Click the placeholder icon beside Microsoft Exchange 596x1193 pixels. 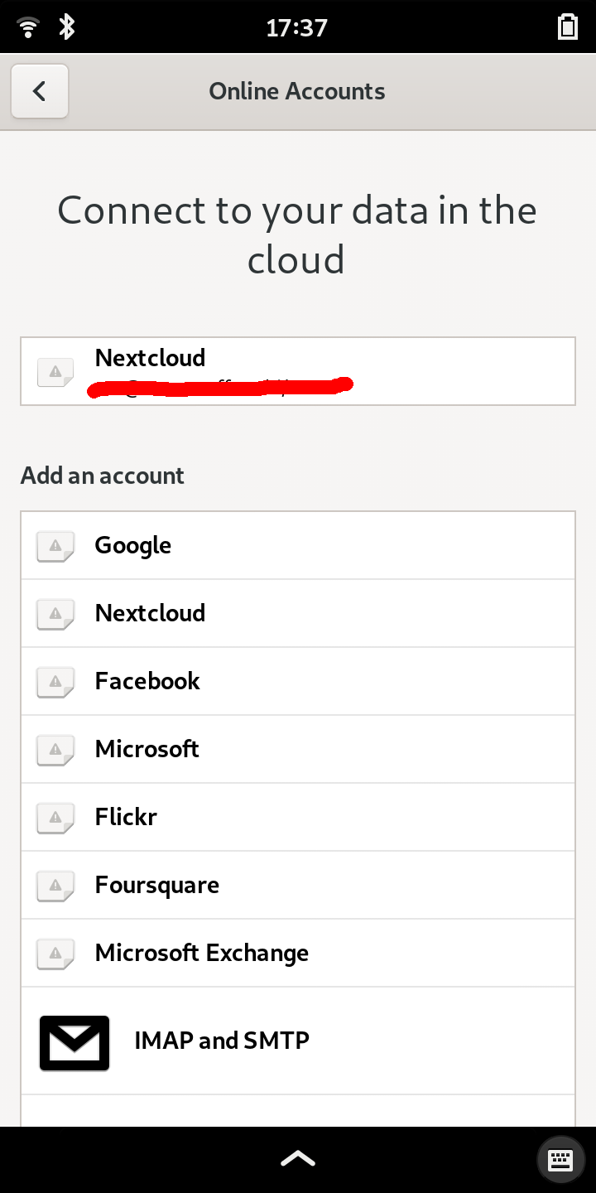(x=55, y=954)
